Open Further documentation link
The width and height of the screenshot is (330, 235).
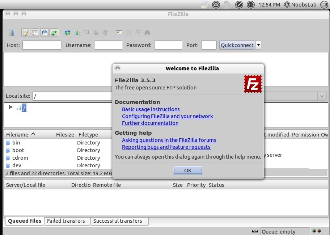[150, 123]
